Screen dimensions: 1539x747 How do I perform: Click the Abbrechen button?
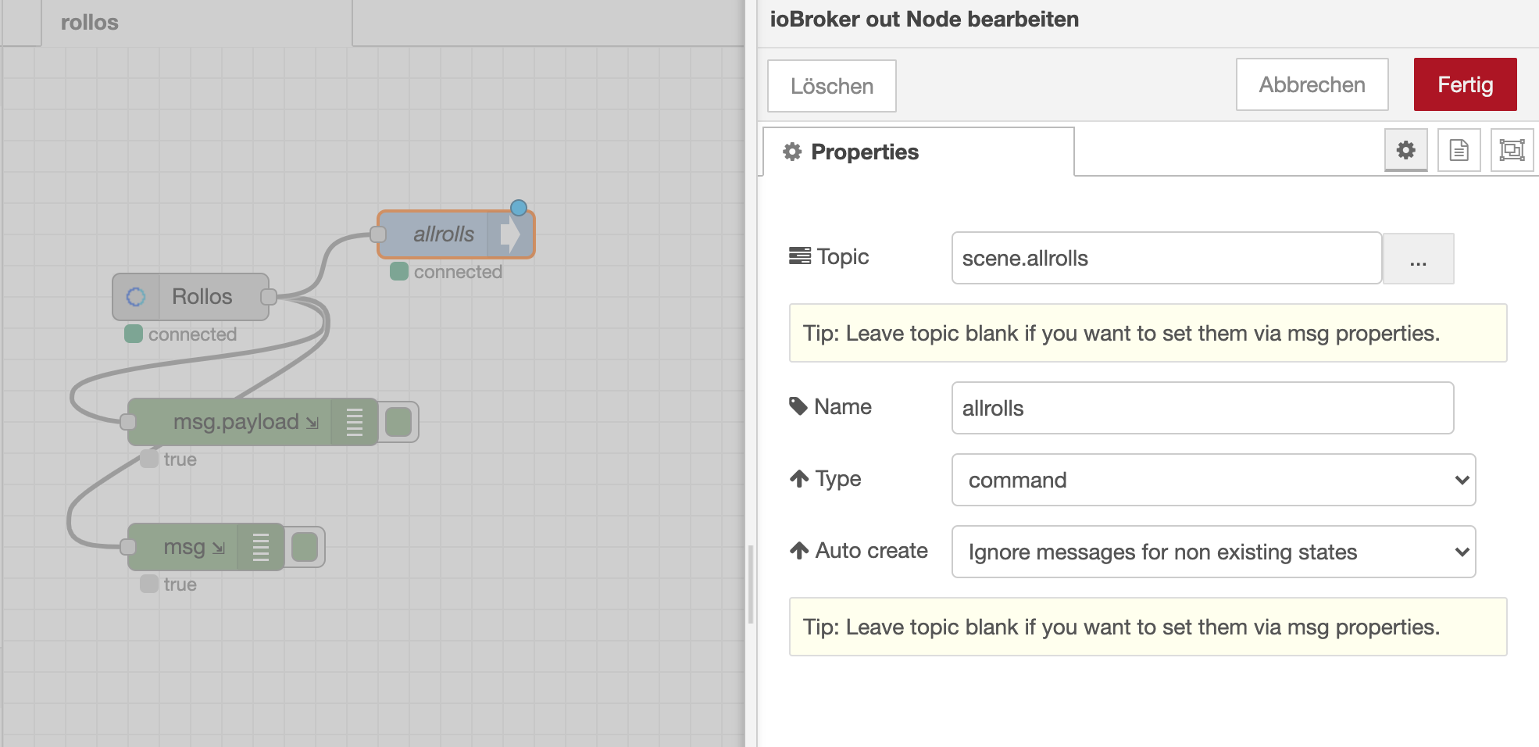point(1312,84)
